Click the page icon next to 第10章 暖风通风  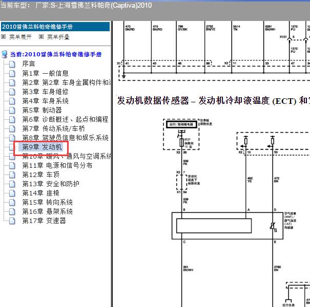[x=12, y=157]
